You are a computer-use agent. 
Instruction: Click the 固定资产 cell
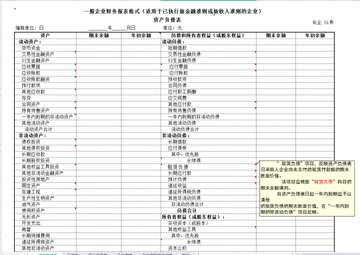tap(45, 185)
